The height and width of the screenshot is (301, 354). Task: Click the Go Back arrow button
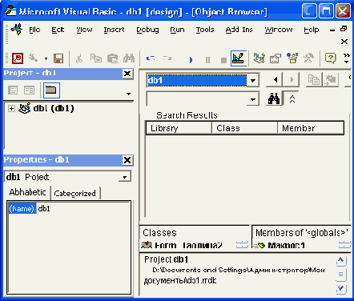tap(275, 79)
